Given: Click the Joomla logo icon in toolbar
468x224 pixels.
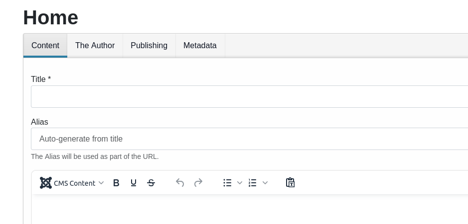Looking at the screenshot, I should pos(46,183).
